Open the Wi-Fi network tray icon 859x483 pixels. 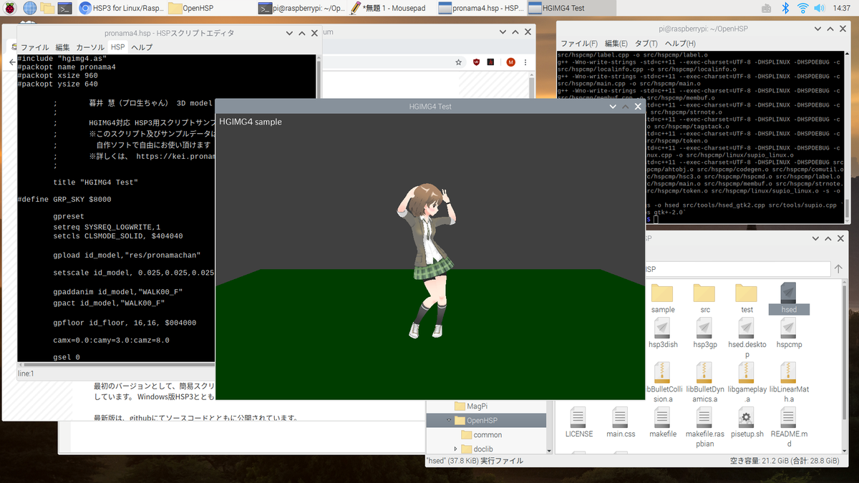pyautogui.click(x=802, y=9)
